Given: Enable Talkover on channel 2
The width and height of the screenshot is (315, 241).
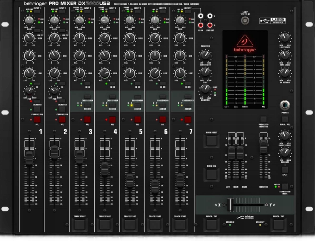Looking at the screenshot, I should [x=62, y=101].
